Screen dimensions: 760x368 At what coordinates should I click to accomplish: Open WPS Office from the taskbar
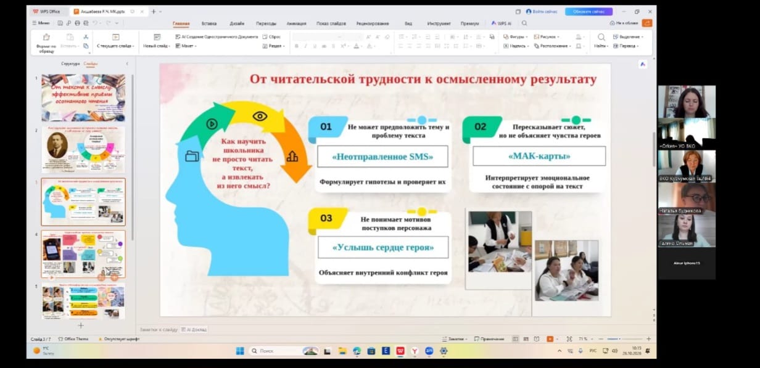[x=400, y=351]
